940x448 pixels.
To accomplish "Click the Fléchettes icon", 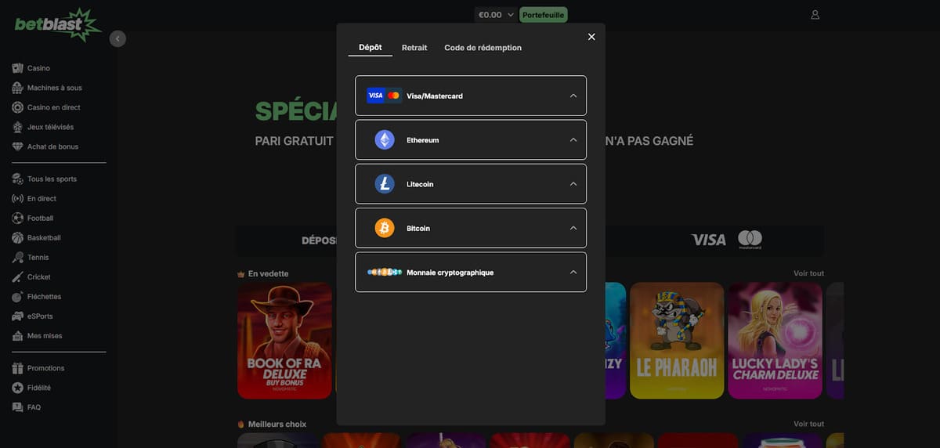I will pos(18,296).
